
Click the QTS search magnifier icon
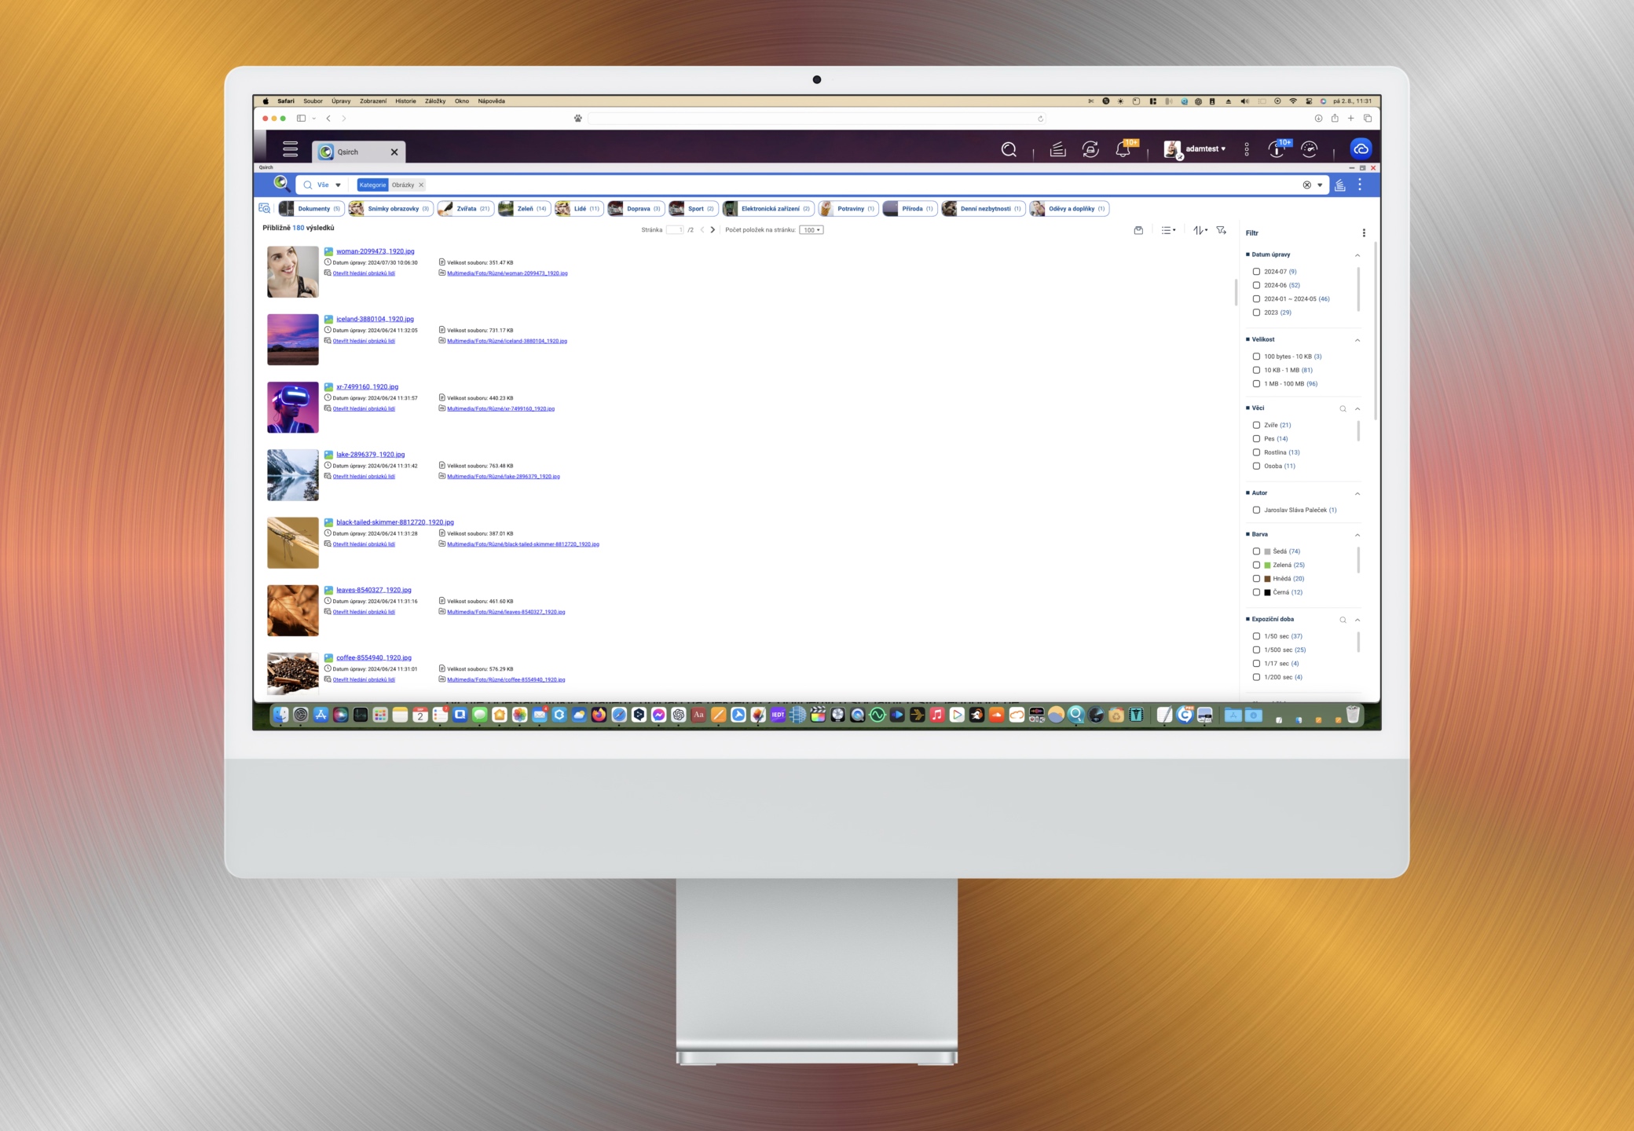[x=1009, y=149]
